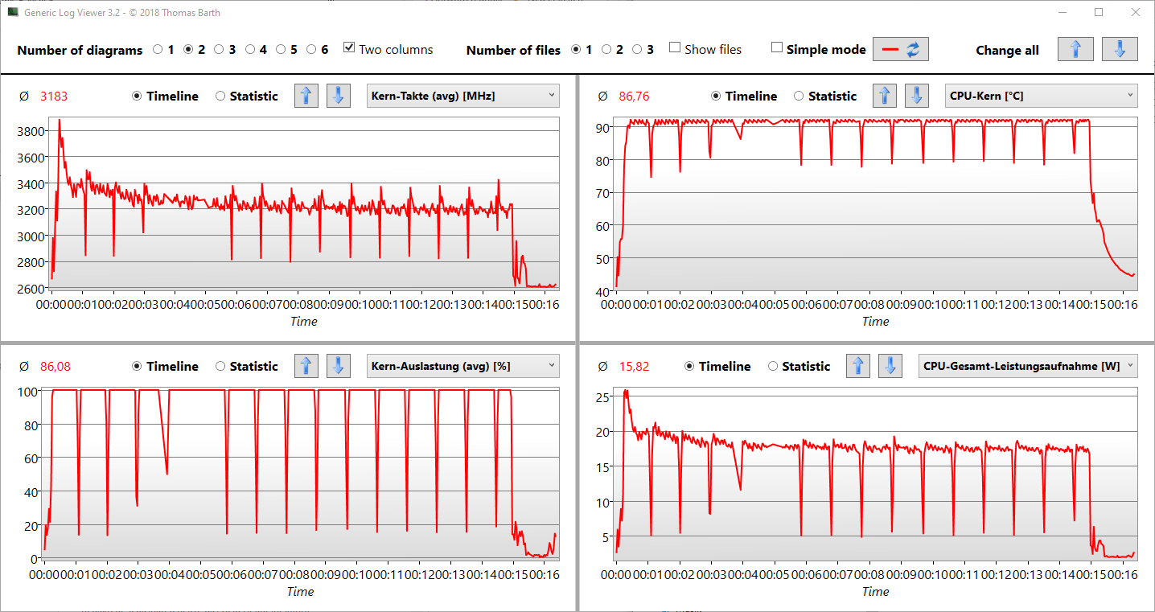Open the CPU-Kern [°C] dropdown

pyautogui.click(x=1041, y=96)
